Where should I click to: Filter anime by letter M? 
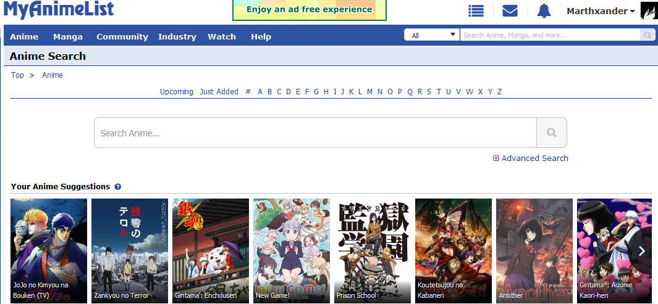click(369, 92)
